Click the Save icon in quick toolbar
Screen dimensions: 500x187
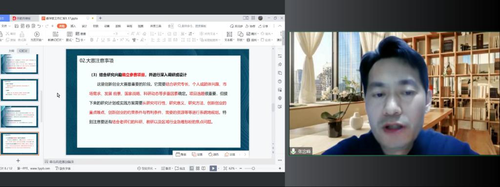[x=16, y=26]
